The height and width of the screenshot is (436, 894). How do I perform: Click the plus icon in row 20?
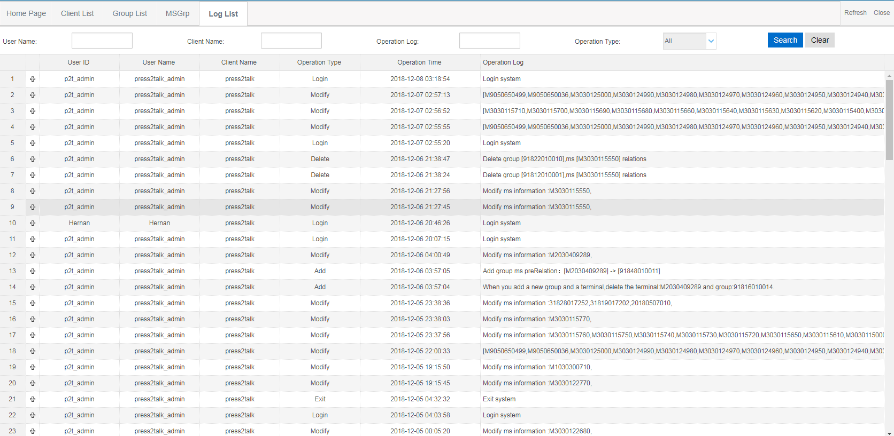pyautogui.click(x=33, y=383)
